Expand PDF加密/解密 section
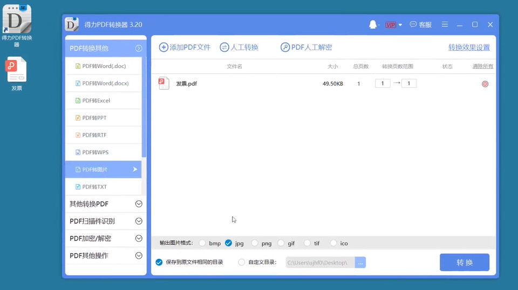 click(x=106, y=238)
